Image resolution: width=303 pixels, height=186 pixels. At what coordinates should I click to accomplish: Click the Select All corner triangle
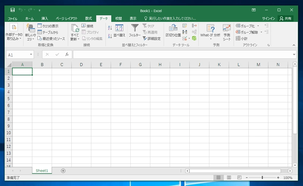(9, 64)
